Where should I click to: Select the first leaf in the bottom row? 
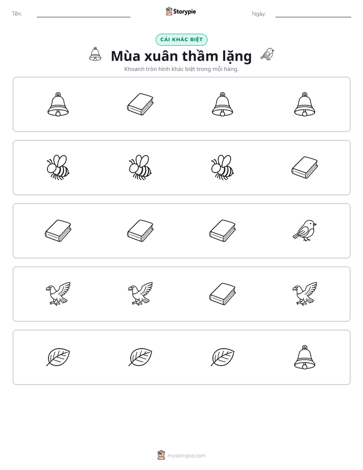[58, 357]
